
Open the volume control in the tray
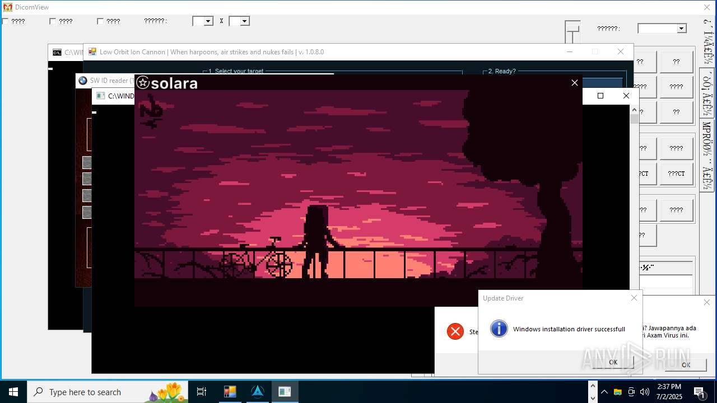[x=645, y=392]
